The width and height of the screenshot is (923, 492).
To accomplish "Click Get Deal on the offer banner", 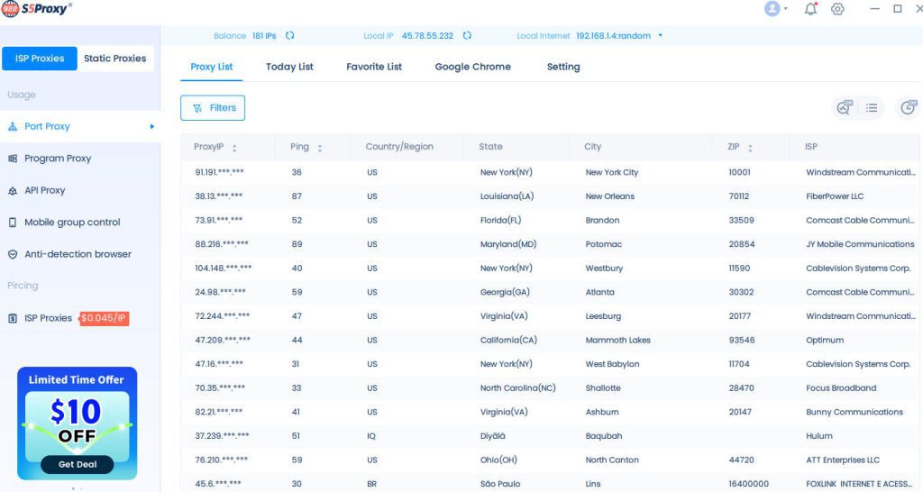I will (77, 464).
